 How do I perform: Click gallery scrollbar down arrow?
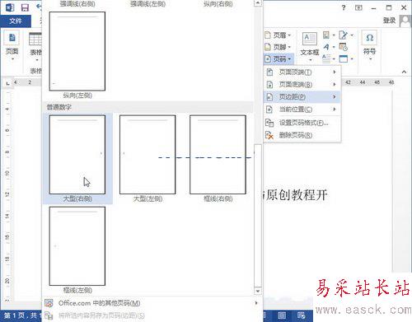258,291
